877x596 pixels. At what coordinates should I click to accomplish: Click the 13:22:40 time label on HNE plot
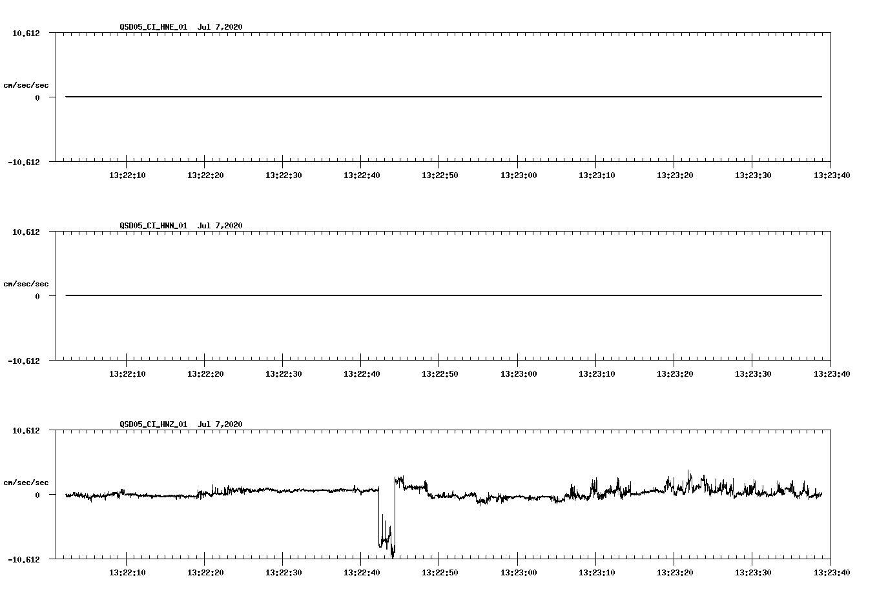tap(362, 175)
